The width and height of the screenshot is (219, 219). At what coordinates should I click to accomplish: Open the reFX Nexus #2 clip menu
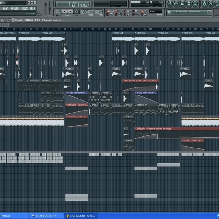click(67, 117)
